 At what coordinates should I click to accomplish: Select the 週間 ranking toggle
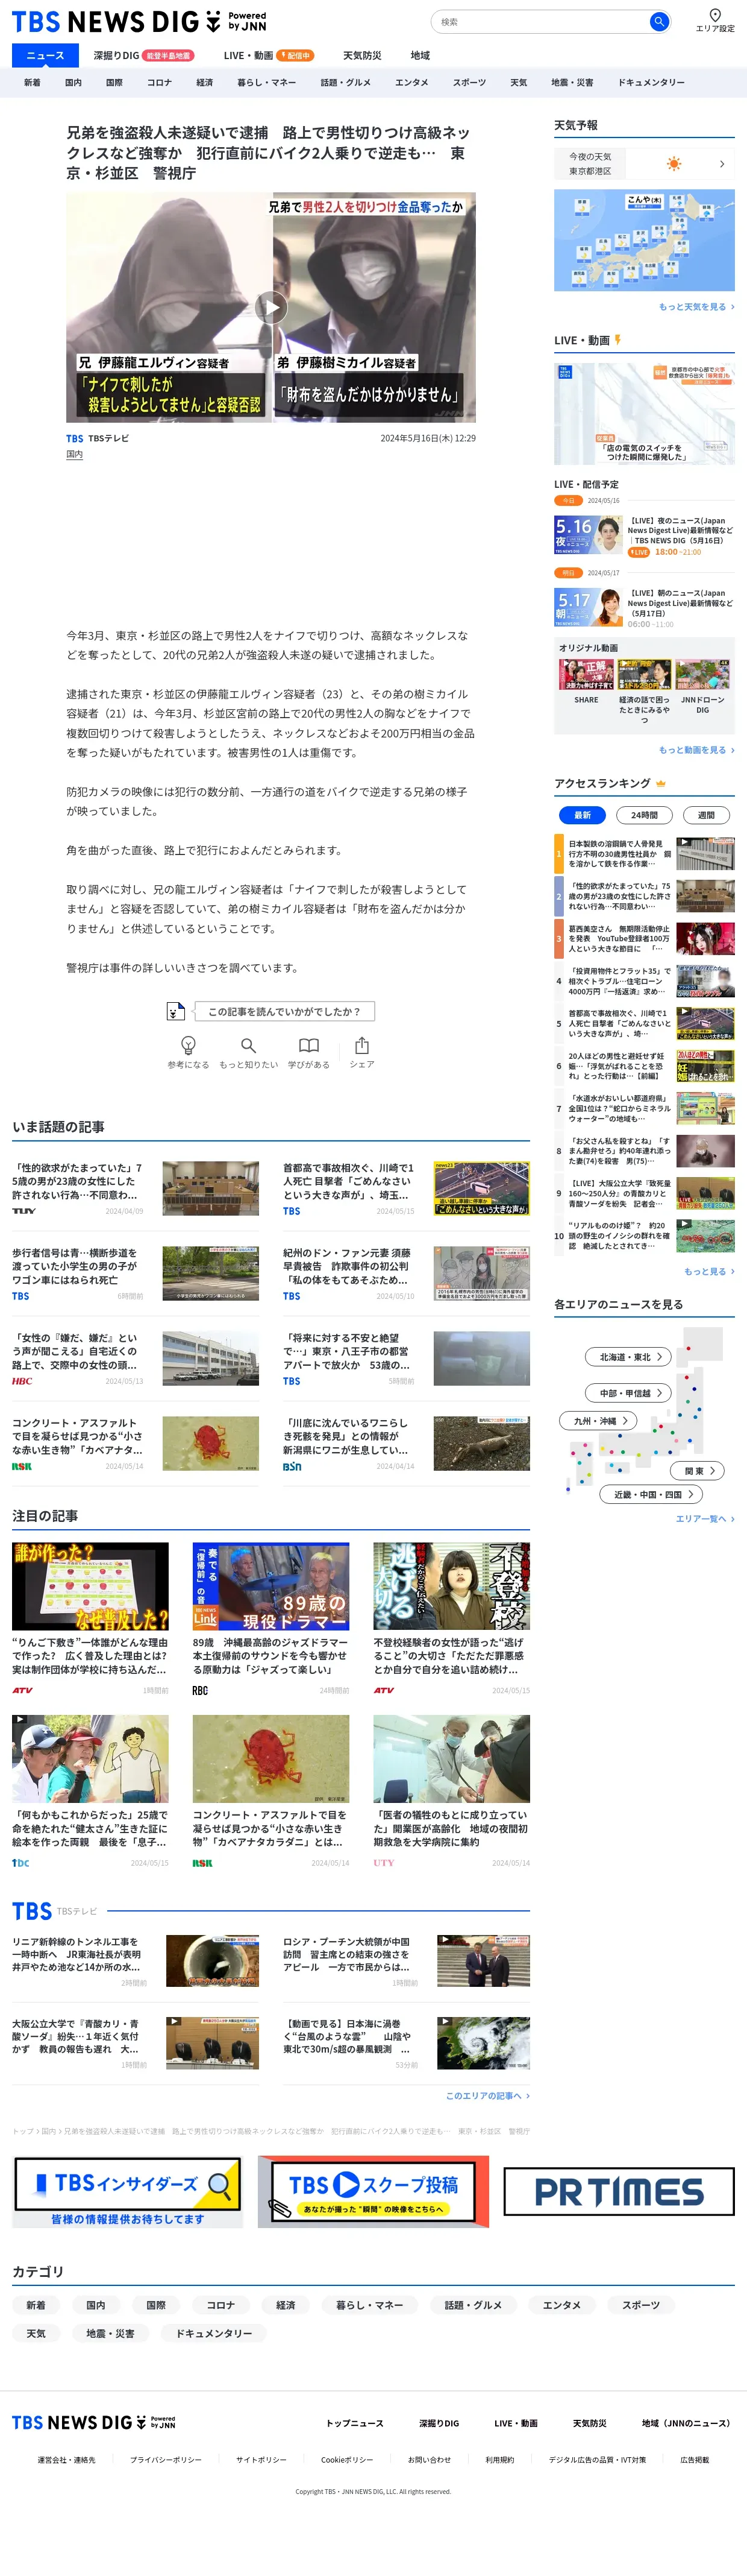706,815
